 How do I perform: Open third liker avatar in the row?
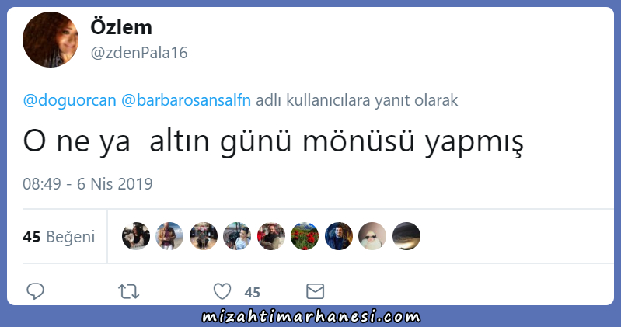(204, 236)
